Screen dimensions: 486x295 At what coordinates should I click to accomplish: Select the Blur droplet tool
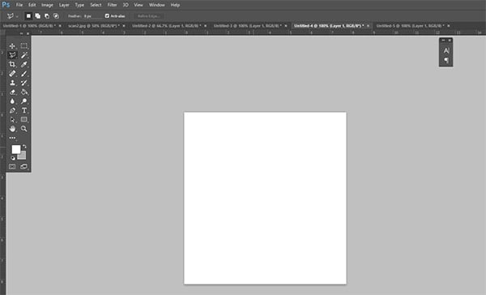click(x=12, y=101)
